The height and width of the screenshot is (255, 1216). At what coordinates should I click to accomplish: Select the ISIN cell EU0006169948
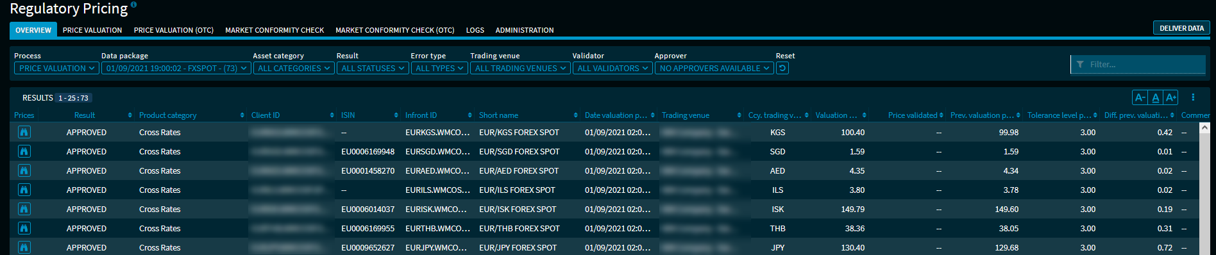tap(367, 152)
